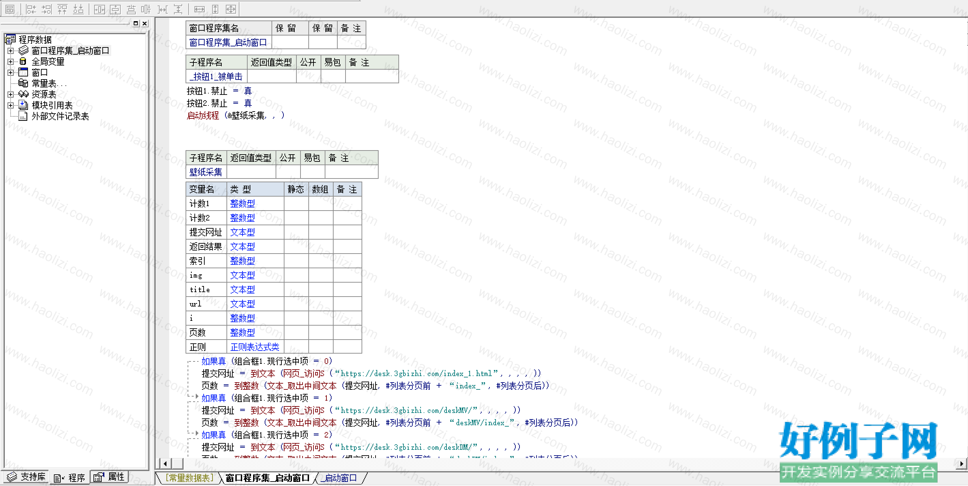Click the 壁纸采集 subroutine name cell
The image size is (968, 486).
(x=206, y=172)
